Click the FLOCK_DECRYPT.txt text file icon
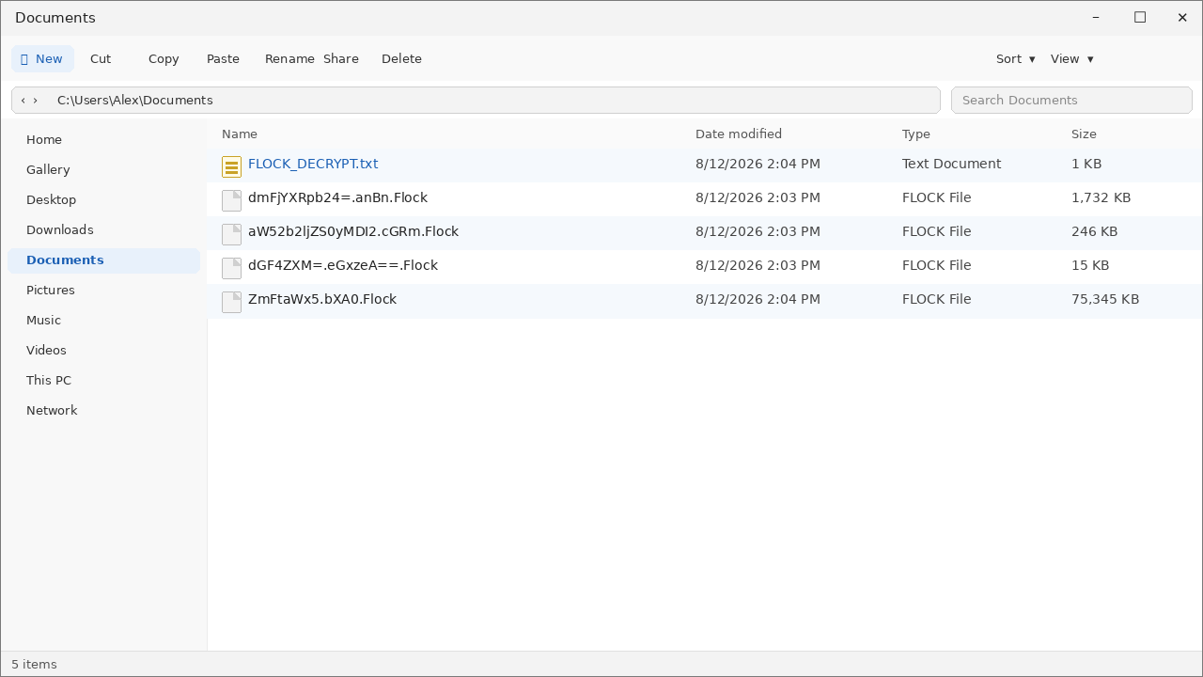Viewport: 1203px width, 677px height. [231, 166]
